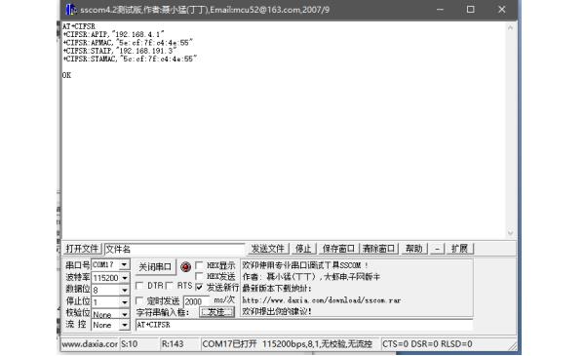Click the sscom application icon in title bar
The width and height of the screenshot is (585, 356).
[x=70, y=10]
